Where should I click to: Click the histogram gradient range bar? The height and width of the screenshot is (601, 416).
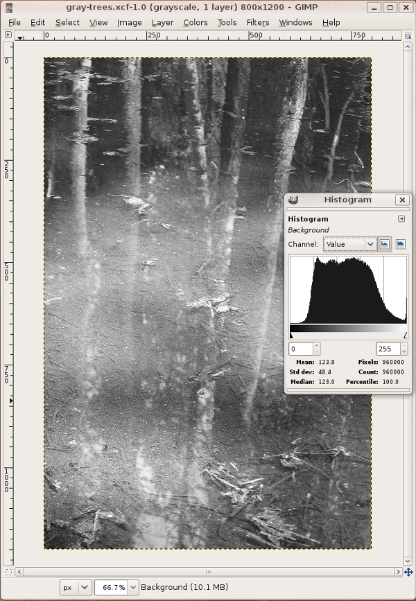(348, 329)
